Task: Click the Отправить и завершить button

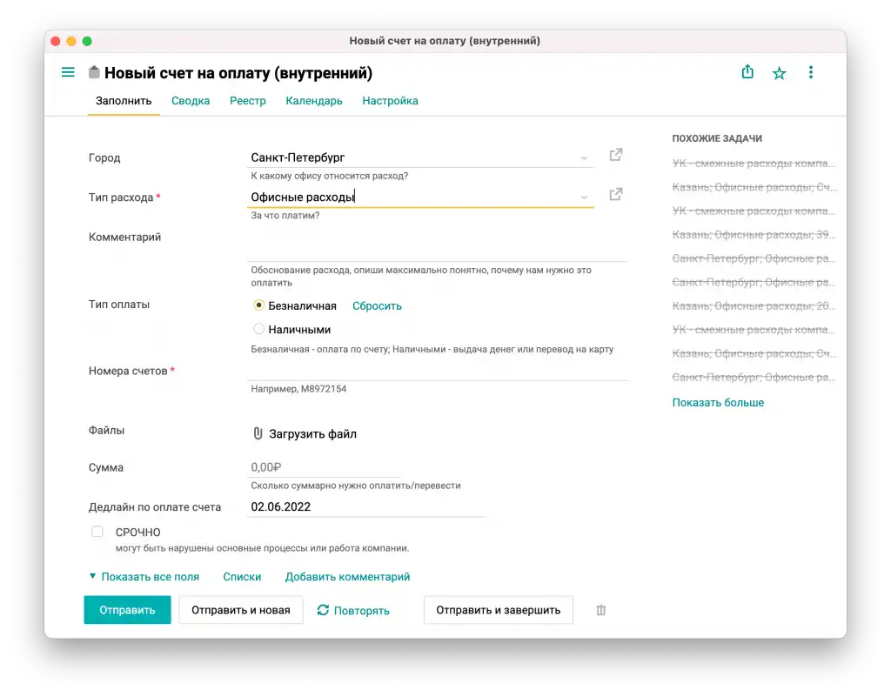Action: coord(499,610)
